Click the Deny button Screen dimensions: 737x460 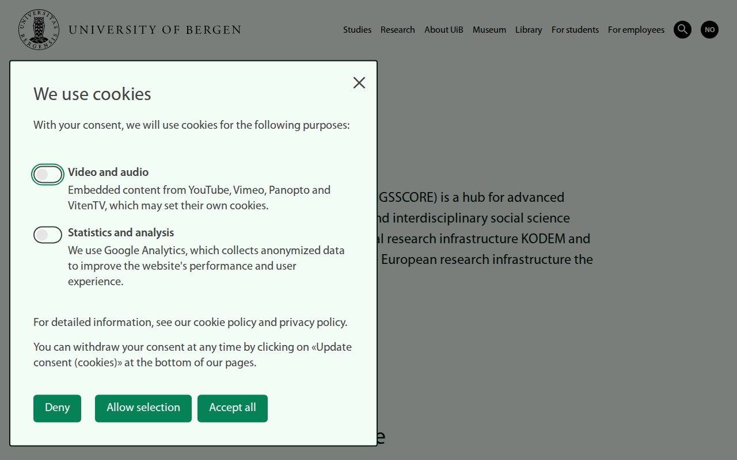[57, 408]
